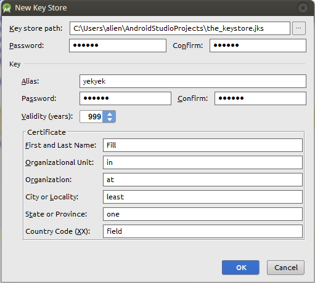Viewport: 315px width, 283px height.
Task: Click the 'Key store path:' label
Action: click(36, 28)
